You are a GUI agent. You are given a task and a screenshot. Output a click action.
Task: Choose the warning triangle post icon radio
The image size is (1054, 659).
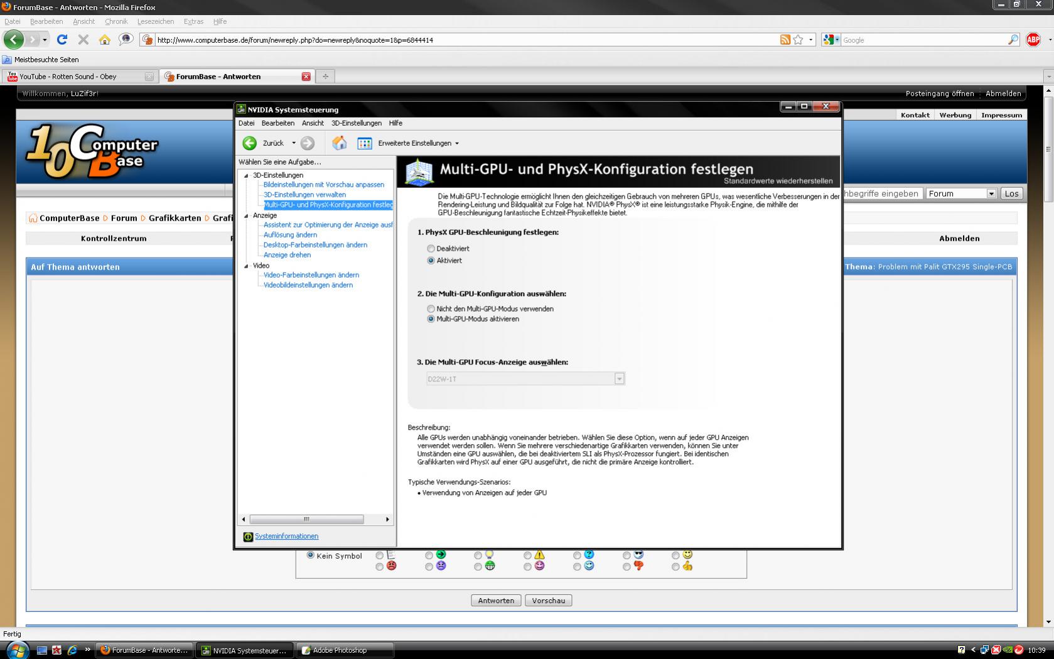(x=527, y=555)
